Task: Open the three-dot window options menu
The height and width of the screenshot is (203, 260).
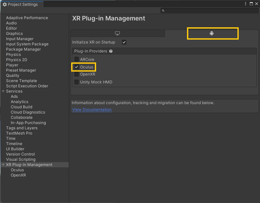Action: (x=246, y=4)
